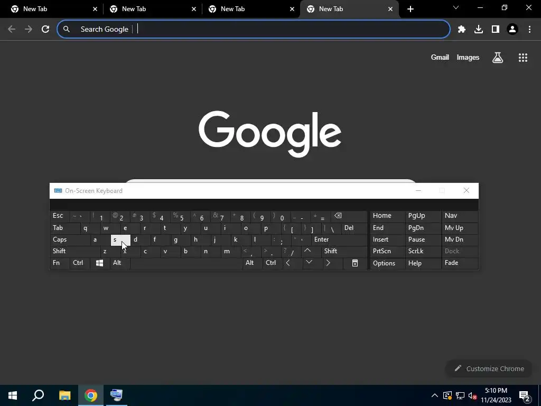The image size is (541, 406).
Task: Click the On-Screen Keyboard taskbar icon
Action: [x=116, y=395]
